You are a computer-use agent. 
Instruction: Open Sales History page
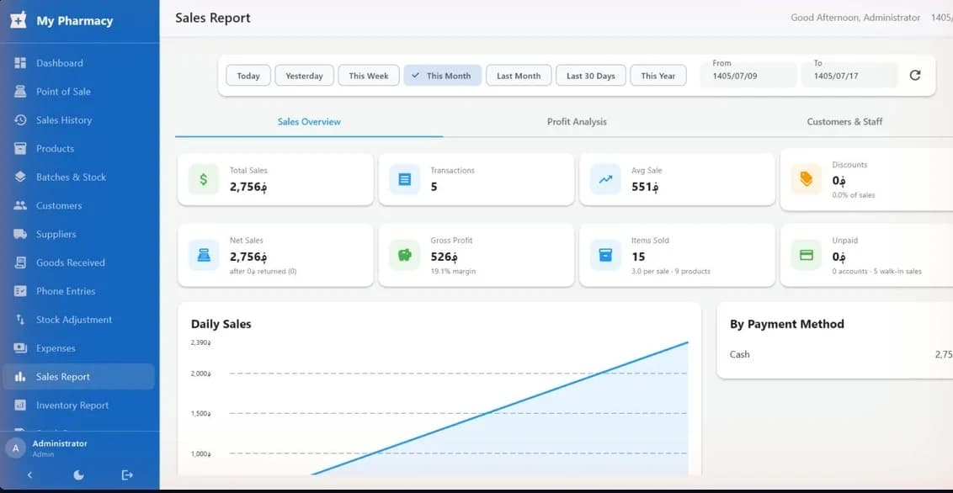[79, 120]
